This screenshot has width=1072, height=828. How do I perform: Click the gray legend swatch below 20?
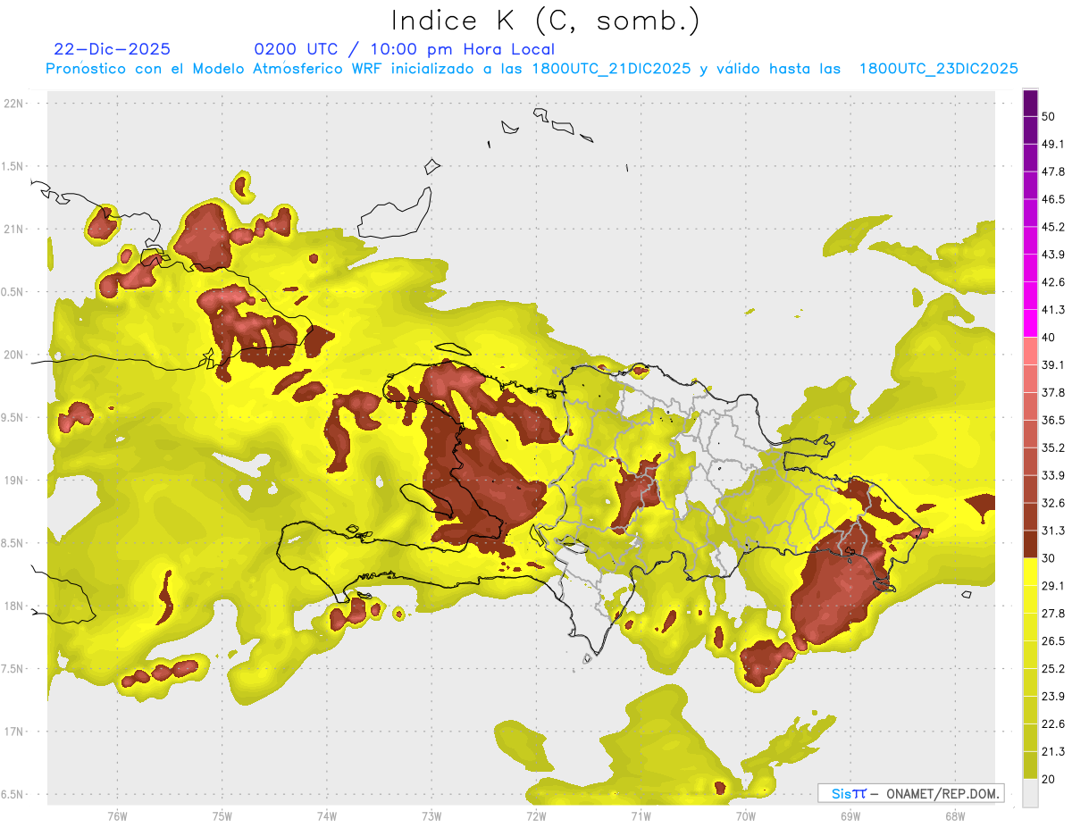point(1030,793)
